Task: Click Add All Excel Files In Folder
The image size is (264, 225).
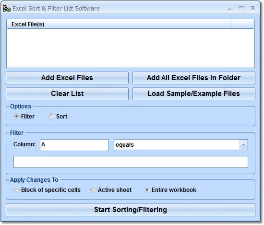Action: click(194, 78)
